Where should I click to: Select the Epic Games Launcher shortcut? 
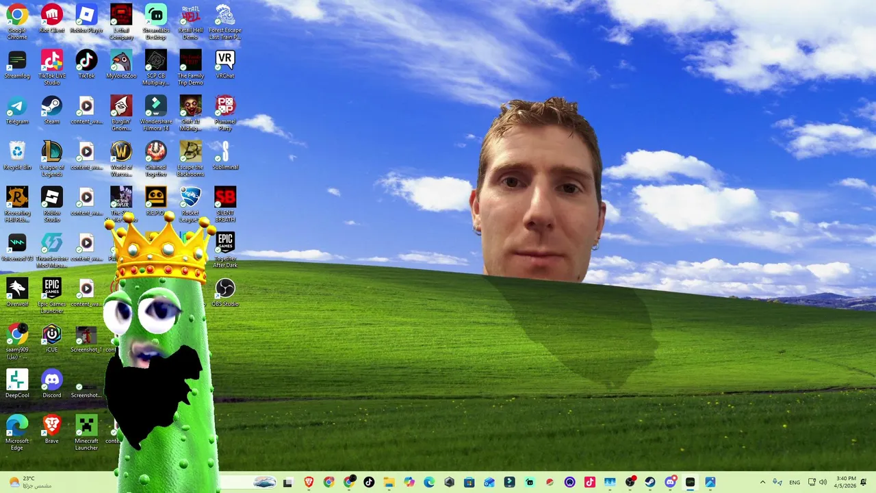[x=51, y=296]
